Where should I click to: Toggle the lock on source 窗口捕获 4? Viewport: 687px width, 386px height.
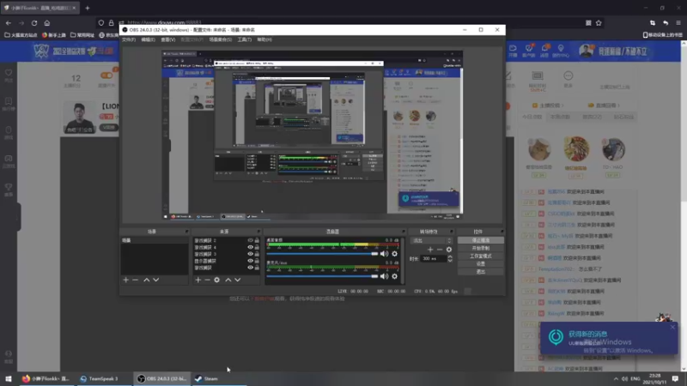pyautogui.click(x=257, y=247)
